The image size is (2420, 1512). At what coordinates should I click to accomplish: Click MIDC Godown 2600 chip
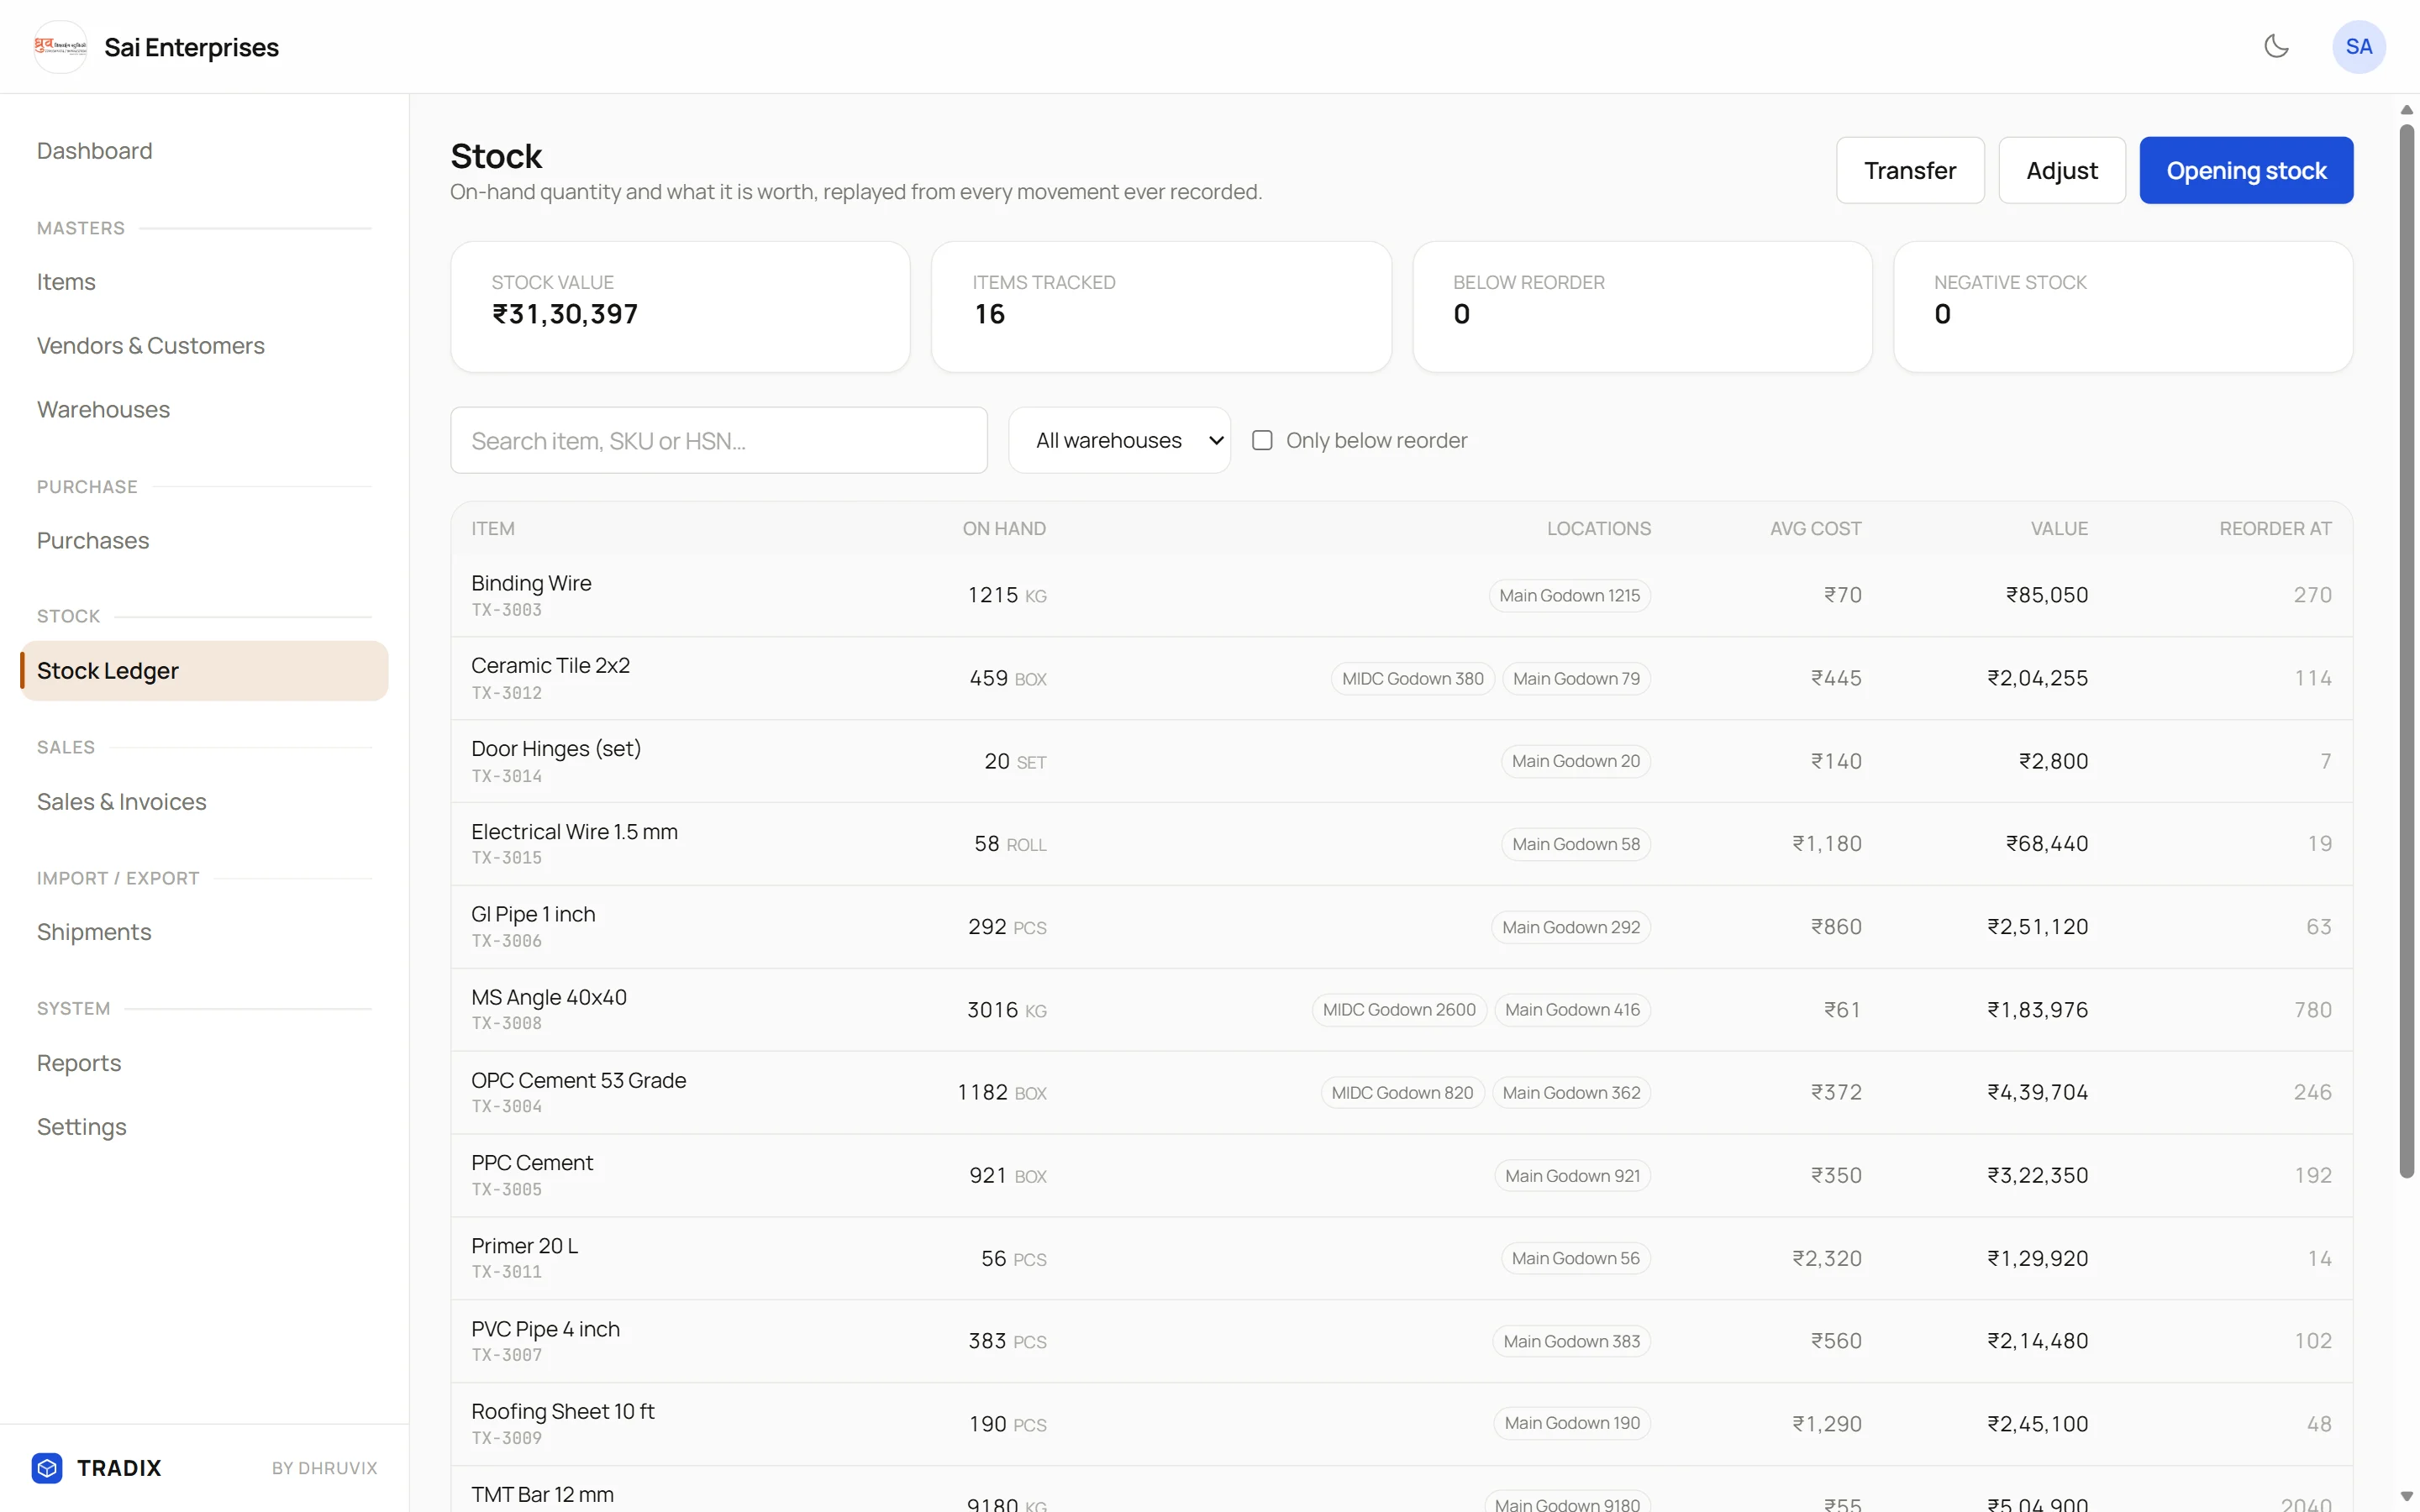pyautogui.click(x=1399, y=1009)
